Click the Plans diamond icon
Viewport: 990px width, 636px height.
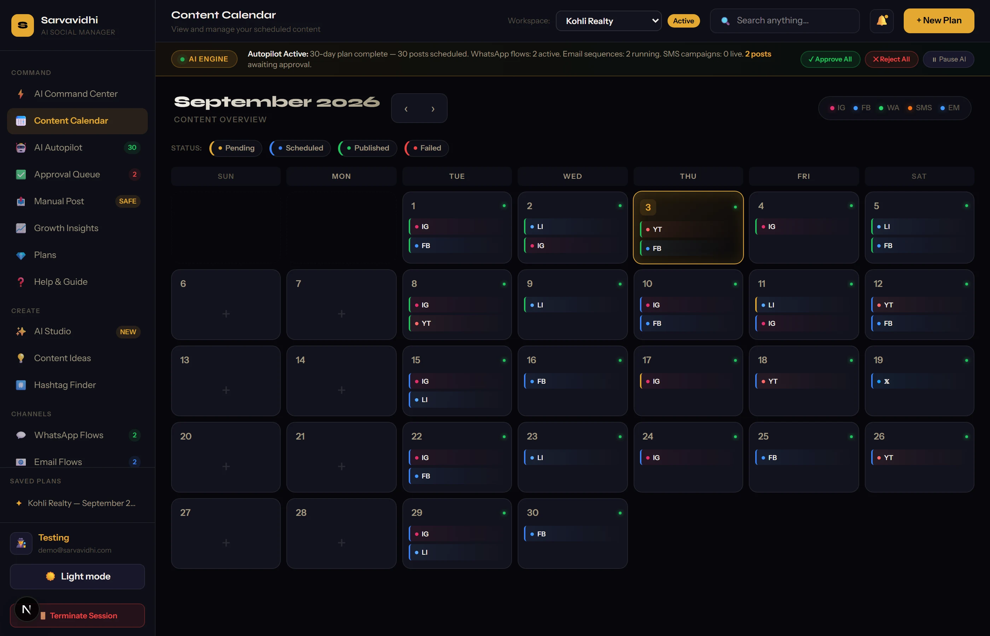[x=21, y=255]
